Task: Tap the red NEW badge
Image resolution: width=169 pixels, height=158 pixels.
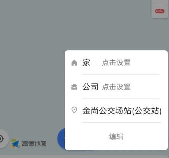Action: coord(160,11)
